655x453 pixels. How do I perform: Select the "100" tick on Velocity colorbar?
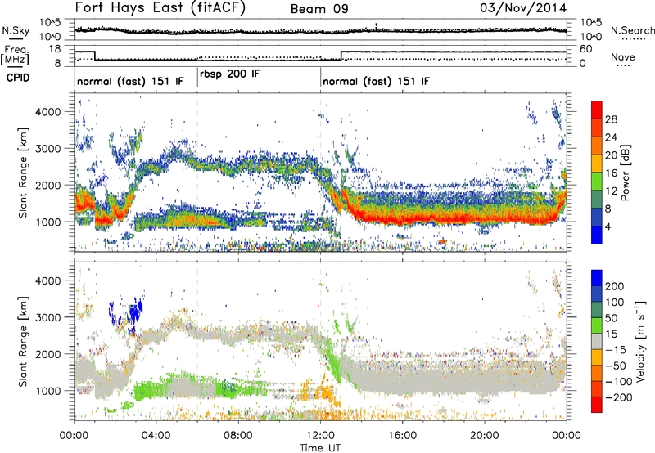(615, 302)
